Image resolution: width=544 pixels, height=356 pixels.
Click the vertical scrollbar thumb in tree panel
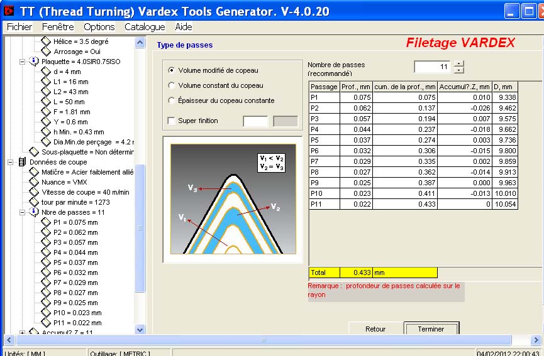[140, 228]
